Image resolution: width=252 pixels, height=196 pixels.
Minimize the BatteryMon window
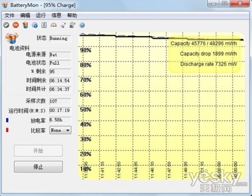click(x=213, y=4)
